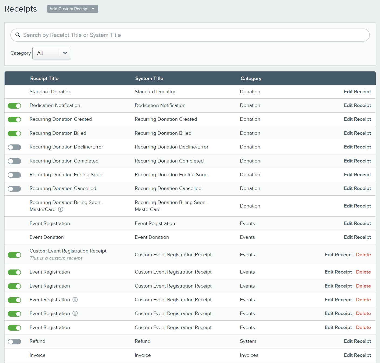380x363 pixels.
Task: Open info icon beside Recurring Donation Billing Soon - MasterCard
Action: (x=61, y=209)
